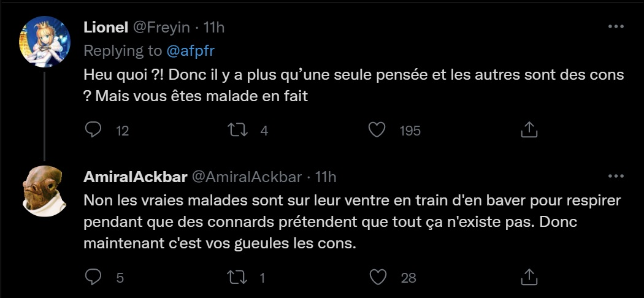
Task: Share AmiralAckbar's tweet
Action: point(529,277)
